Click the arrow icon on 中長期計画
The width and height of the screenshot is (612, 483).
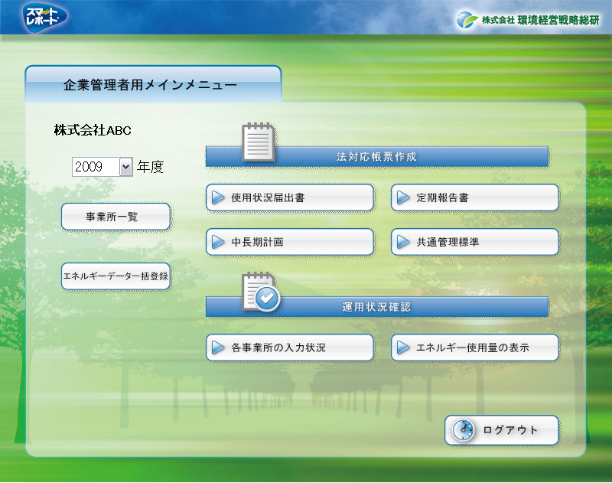point(217,242)
